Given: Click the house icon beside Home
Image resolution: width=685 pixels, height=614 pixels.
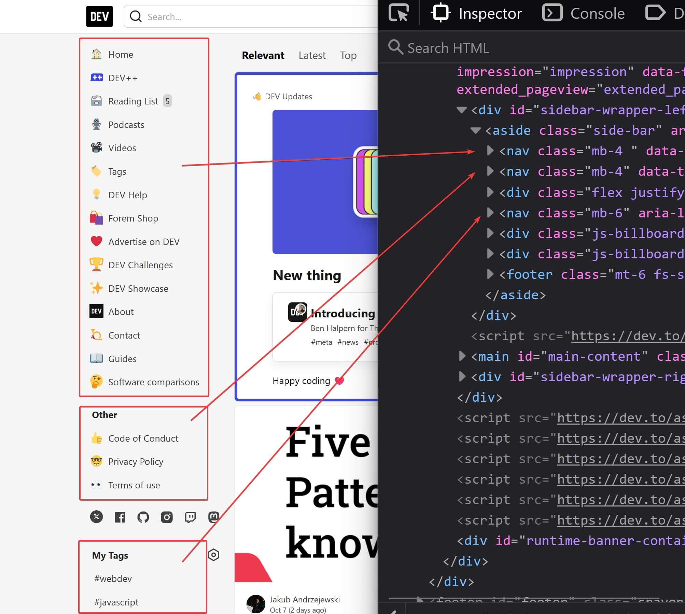Looking at the screenshot, I should coord(96,54).
